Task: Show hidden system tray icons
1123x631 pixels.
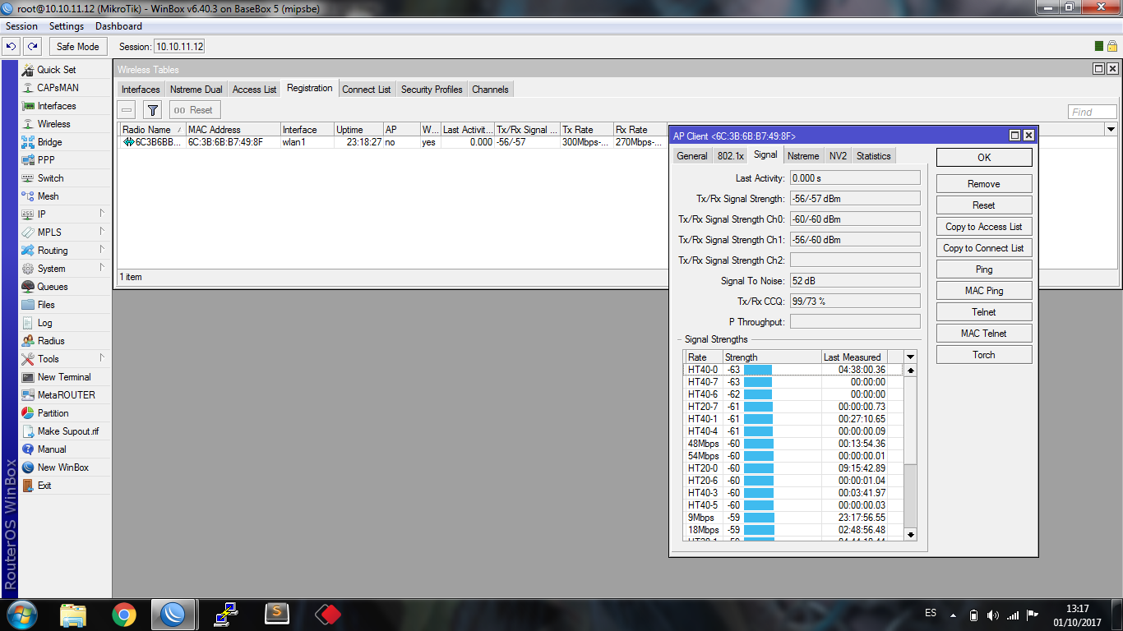Action: coord(954,615)
